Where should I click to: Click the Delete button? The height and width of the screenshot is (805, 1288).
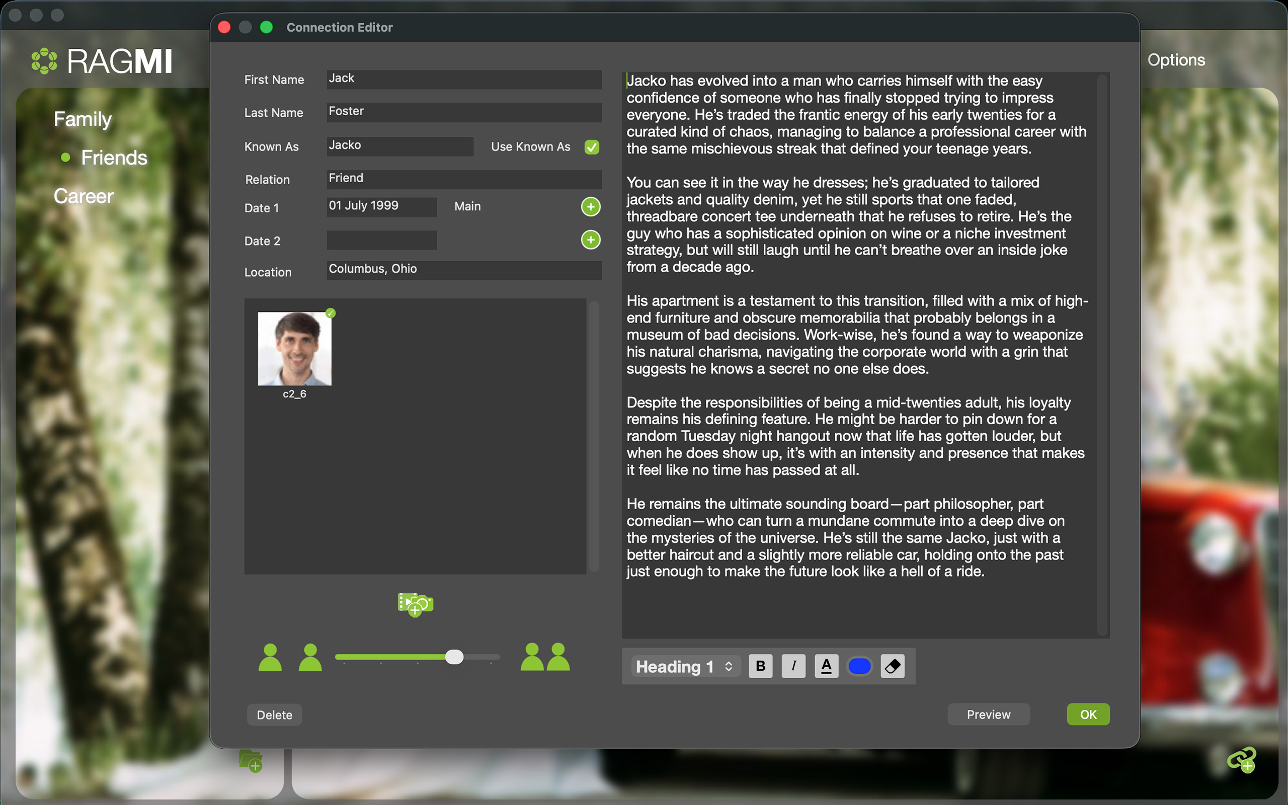(275, 715)
